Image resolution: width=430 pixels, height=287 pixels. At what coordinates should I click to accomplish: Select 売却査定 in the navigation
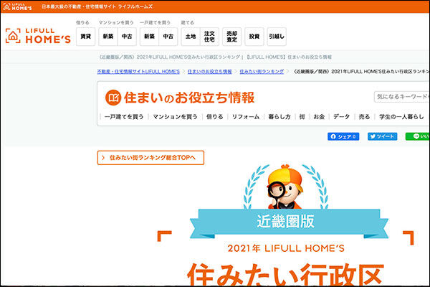(x=232, y=37)
